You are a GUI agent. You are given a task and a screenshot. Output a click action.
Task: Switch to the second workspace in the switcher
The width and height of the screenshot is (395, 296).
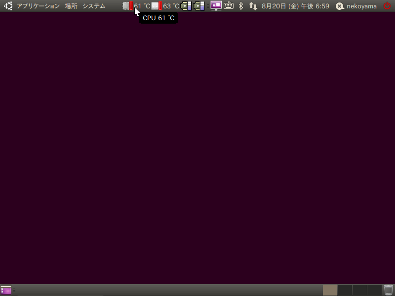(x=345, y=290)
